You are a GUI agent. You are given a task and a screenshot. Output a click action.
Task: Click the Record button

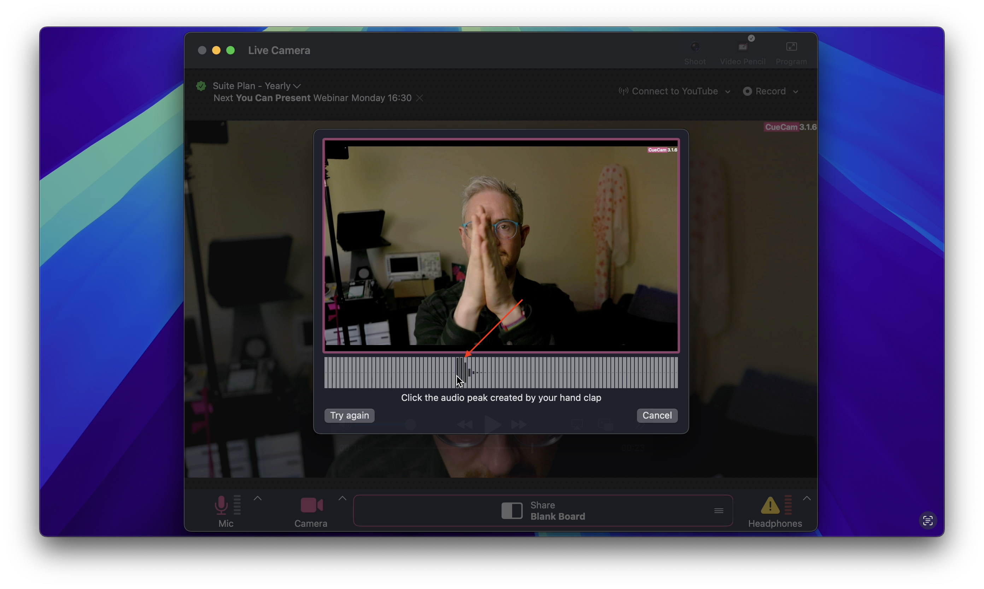pyautogui.click(x=764, y=91)
